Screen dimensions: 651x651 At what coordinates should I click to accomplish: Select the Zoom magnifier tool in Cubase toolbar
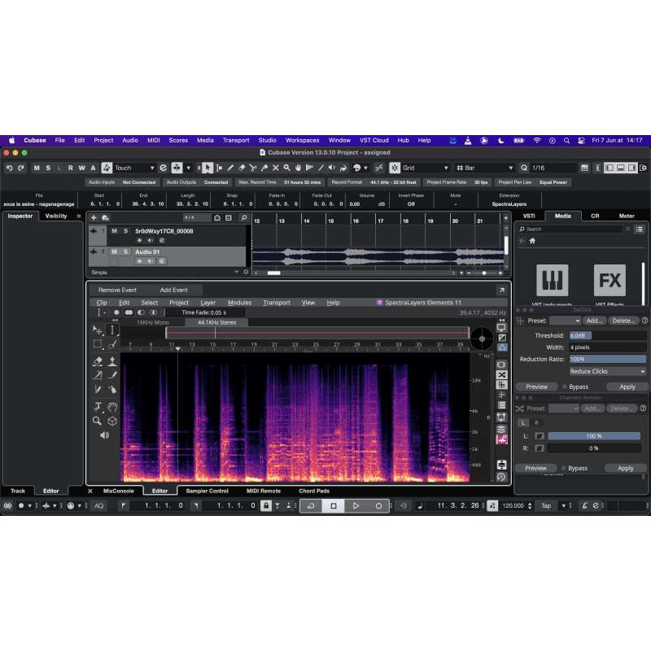coord(287,168)
